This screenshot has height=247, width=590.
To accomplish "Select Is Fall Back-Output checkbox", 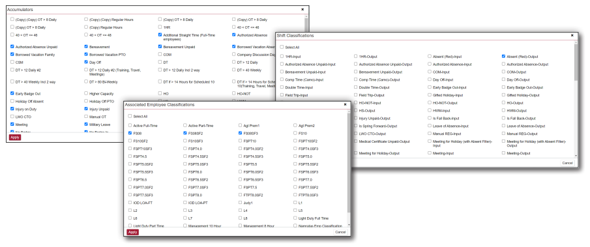I will tap(503, 118).
